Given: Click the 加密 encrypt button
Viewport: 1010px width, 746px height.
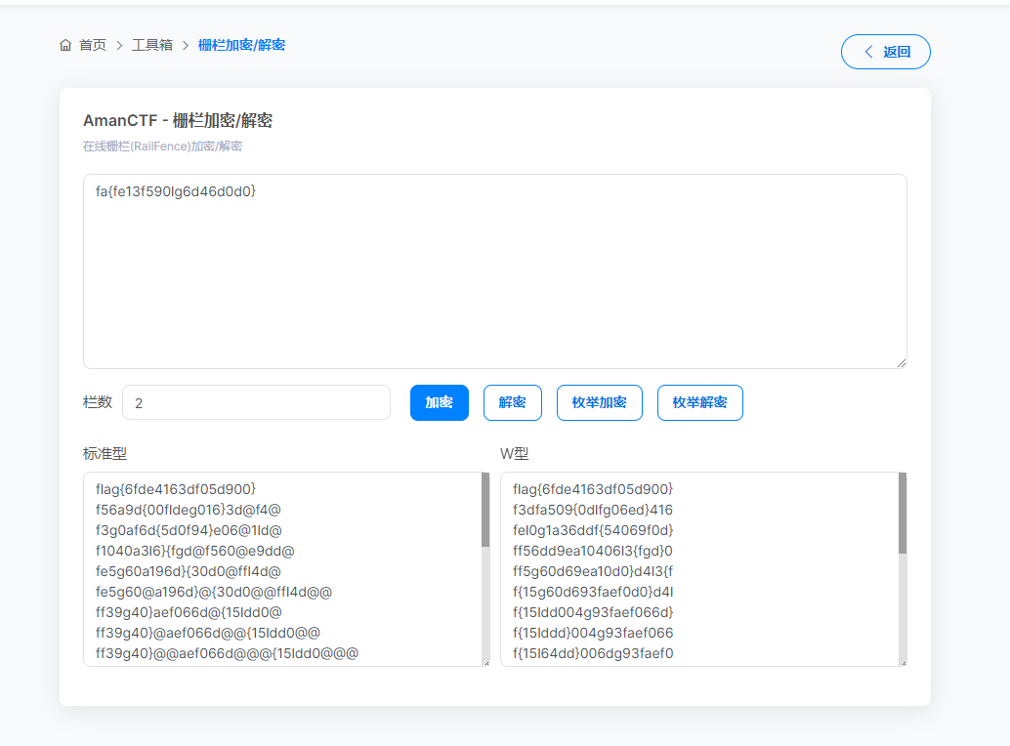Looking at the screenshot, I should tap(439, 402).
